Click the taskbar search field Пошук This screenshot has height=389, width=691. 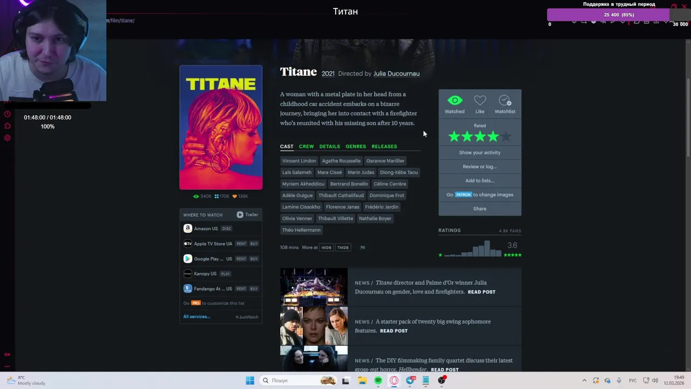point(297,380)
